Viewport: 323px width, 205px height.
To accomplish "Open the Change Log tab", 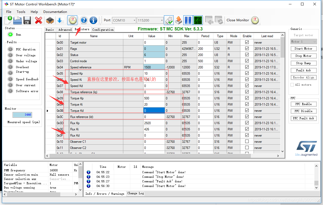I will click(136, 193).
